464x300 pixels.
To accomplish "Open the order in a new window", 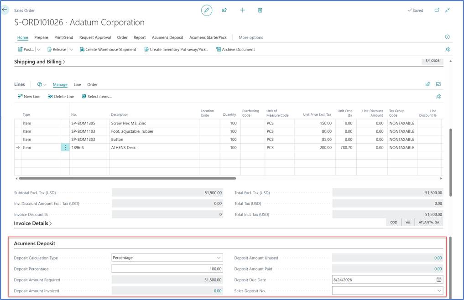I will [x=437, y=10].
